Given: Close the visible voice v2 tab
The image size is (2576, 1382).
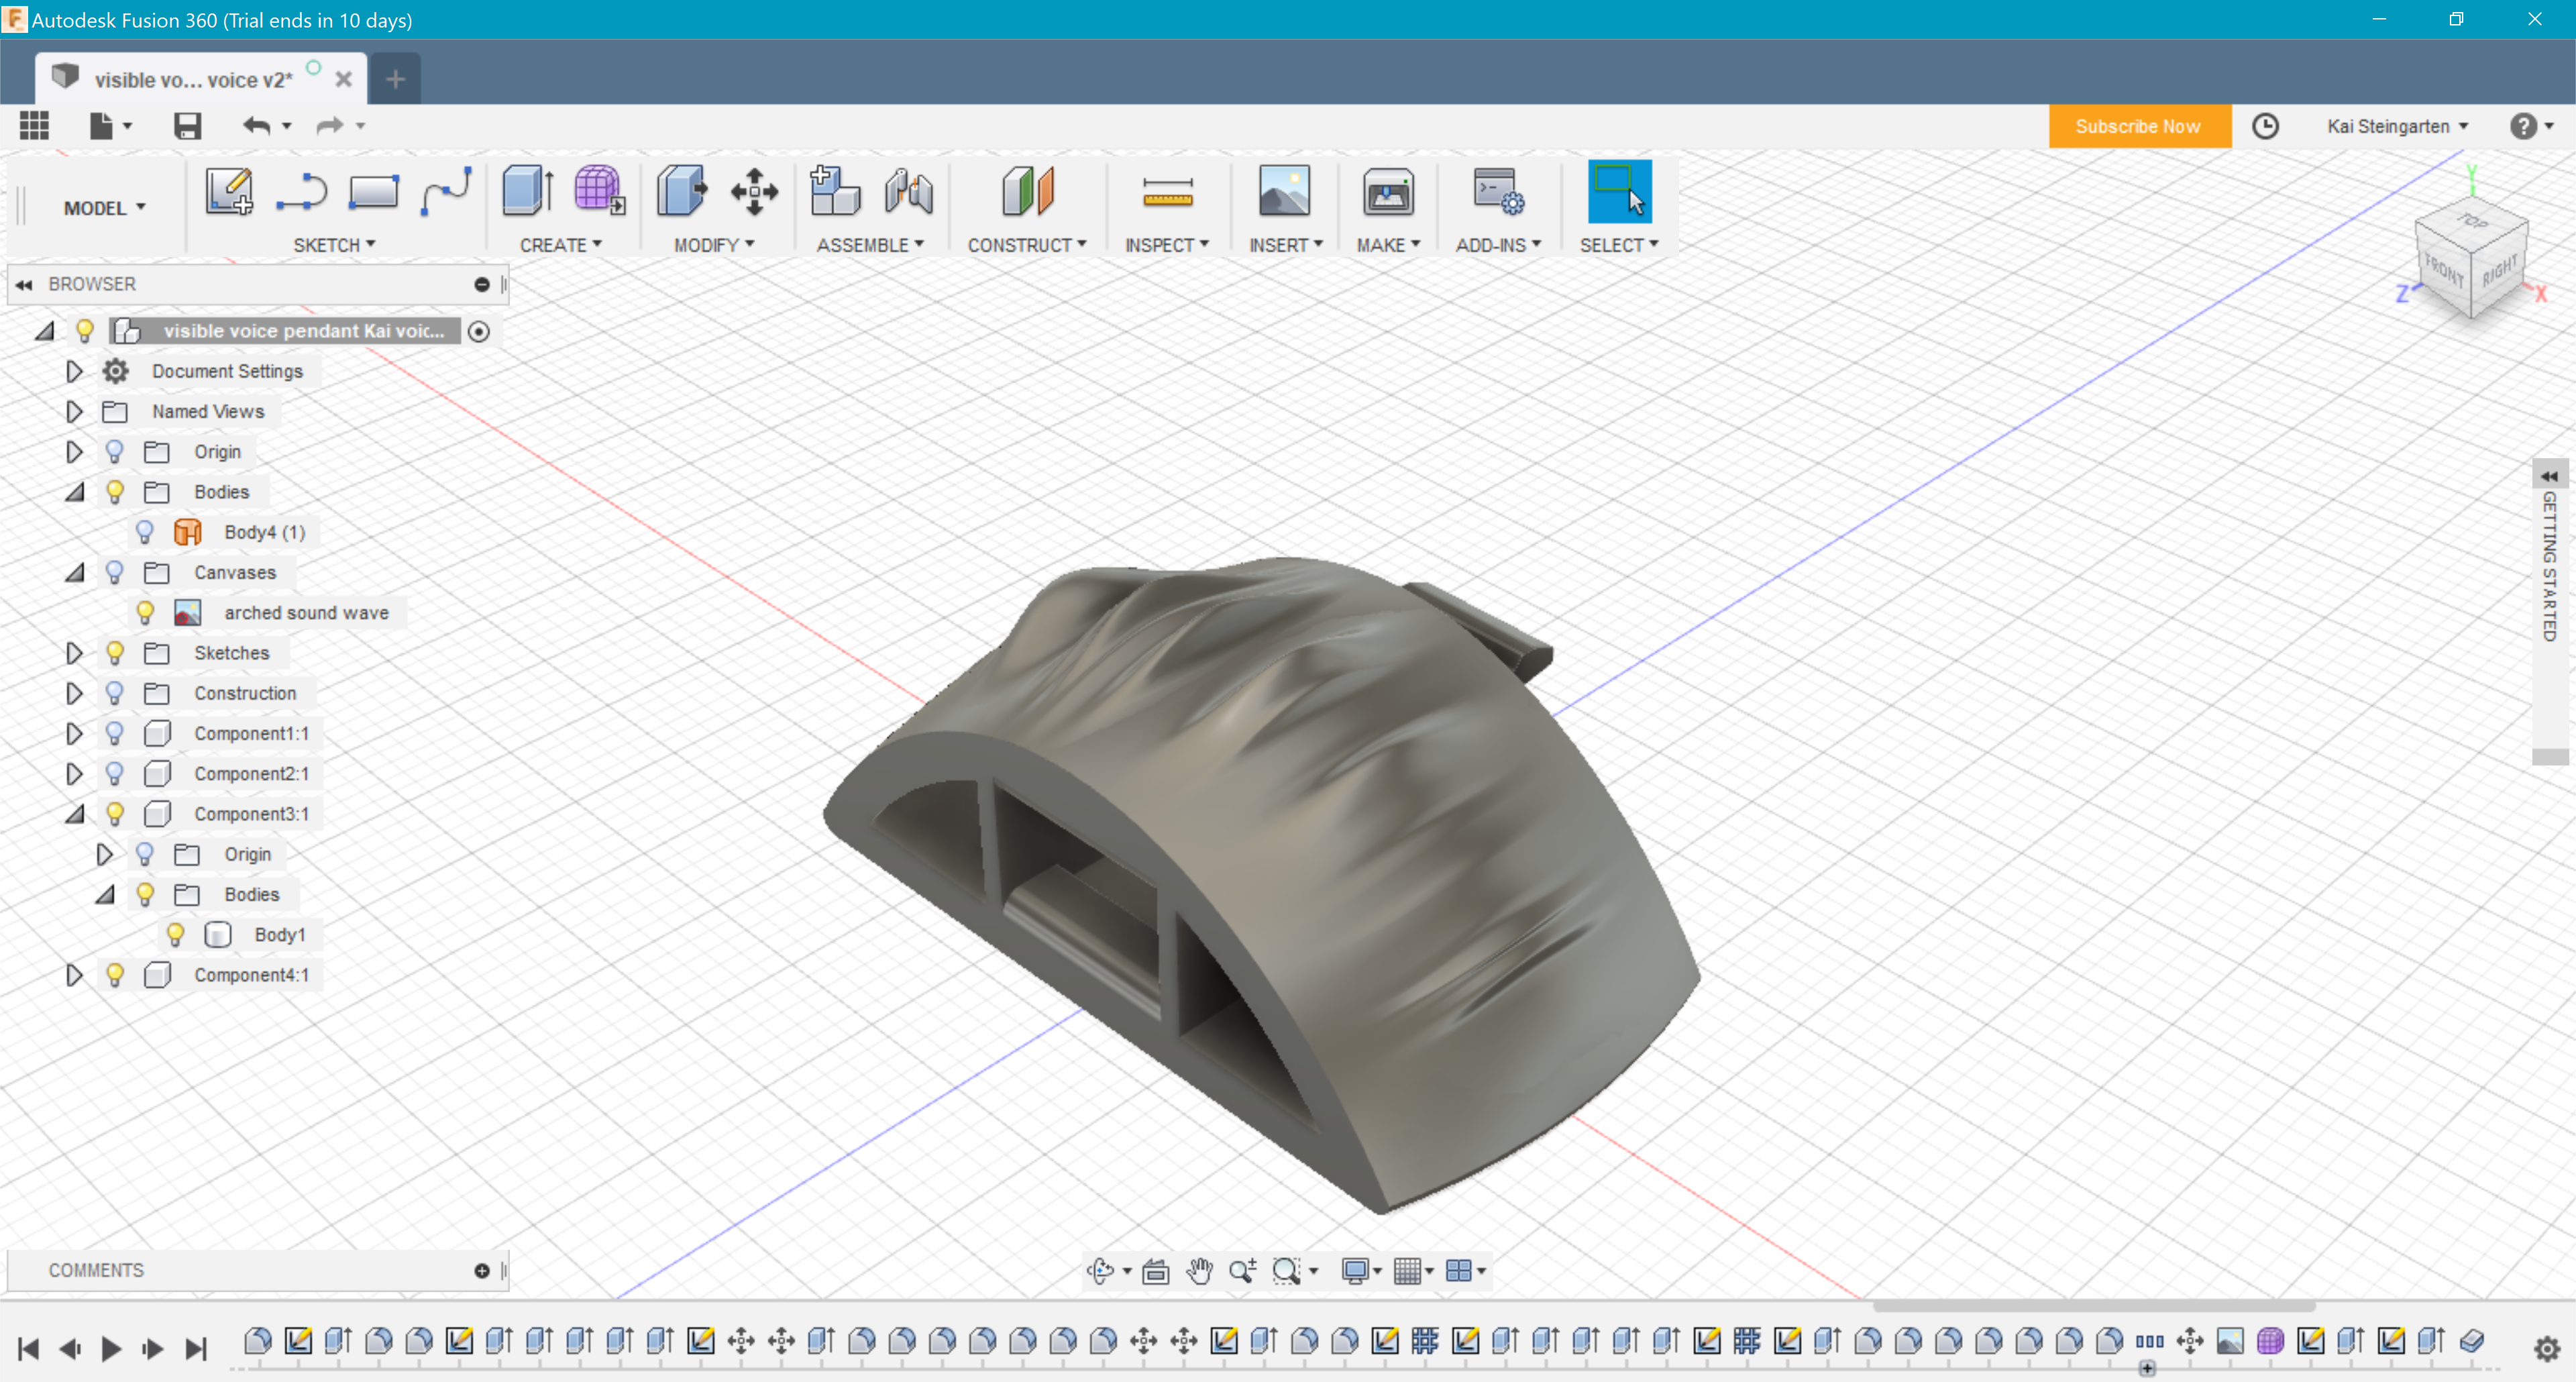Looking at the screenshot, I should [343, 79].
